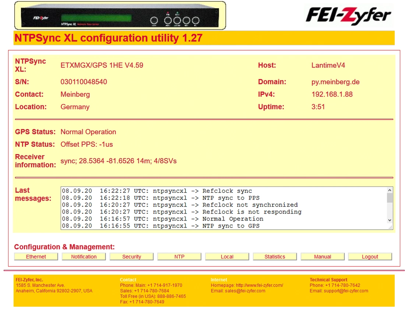Open the Notification settings page
The width and height of the screenshot is (405, 310).
pyautogui.click(x=84, y=257)
